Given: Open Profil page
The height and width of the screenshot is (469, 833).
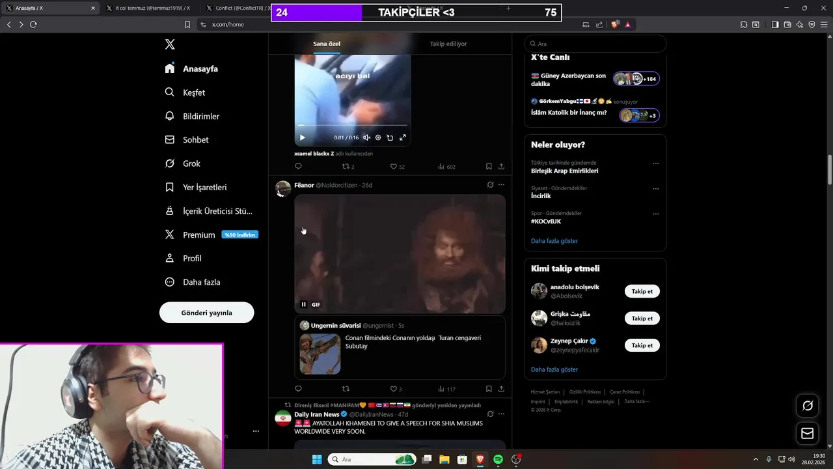Looking at the screenshot, I should 184,258.
